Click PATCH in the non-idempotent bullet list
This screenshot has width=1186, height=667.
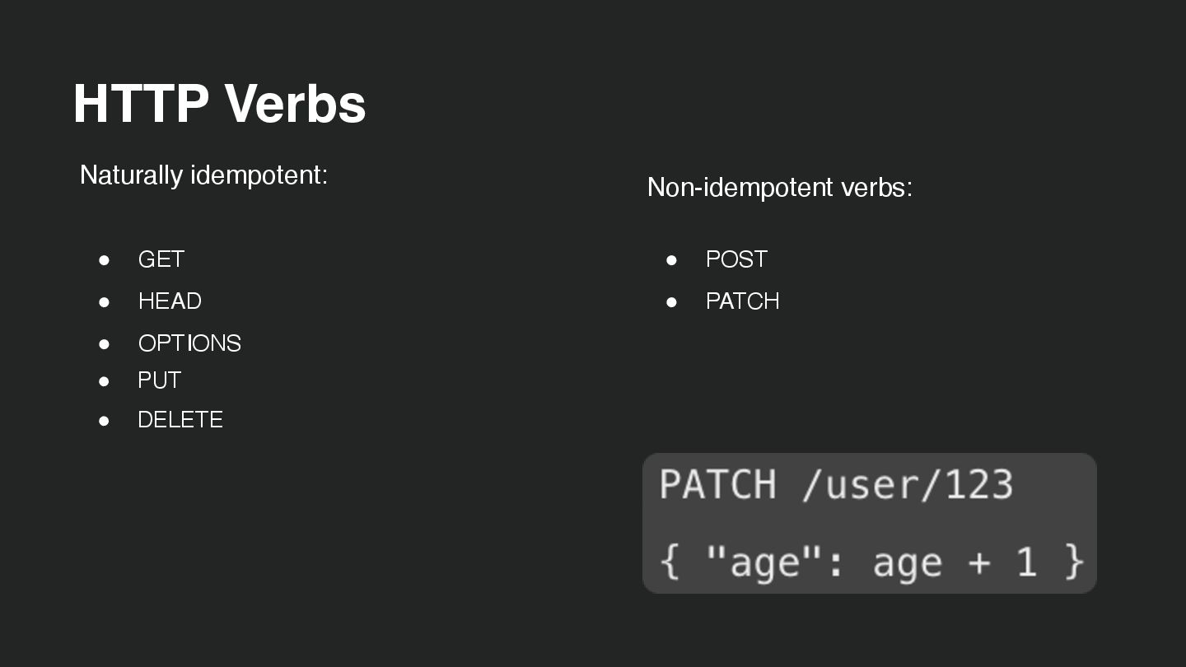coord(742,301)
